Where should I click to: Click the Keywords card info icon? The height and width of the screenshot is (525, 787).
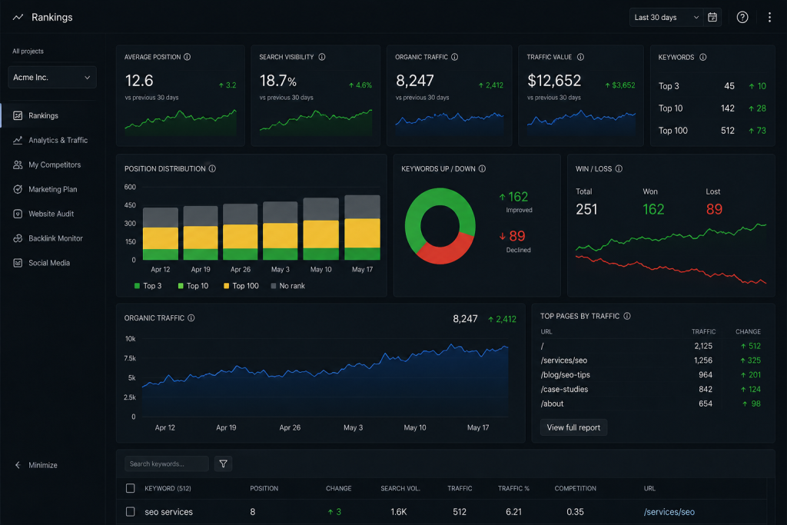pyautogui.click(x=702, y=57)
